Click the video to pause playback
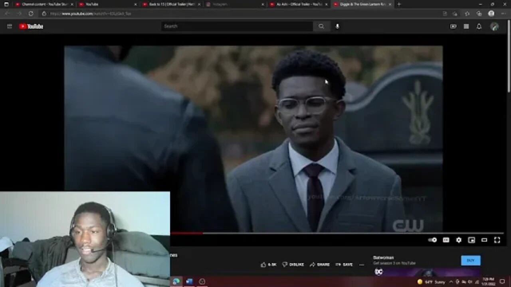 coord(253,138)
